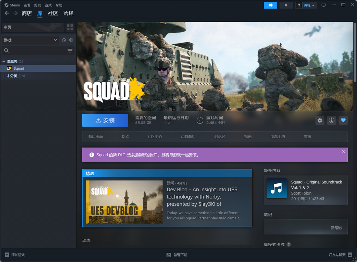Click the announcements megaphone icon
357x262 pixels.
click(x=270, y=5)
